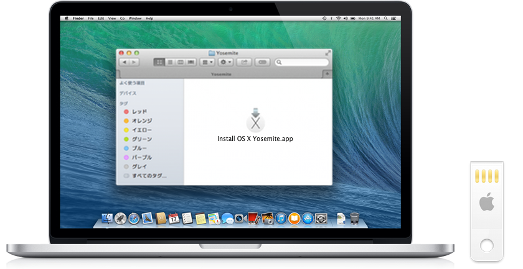Open the Window menu
This screenshot has width=523, height=269.
point(135,19)
